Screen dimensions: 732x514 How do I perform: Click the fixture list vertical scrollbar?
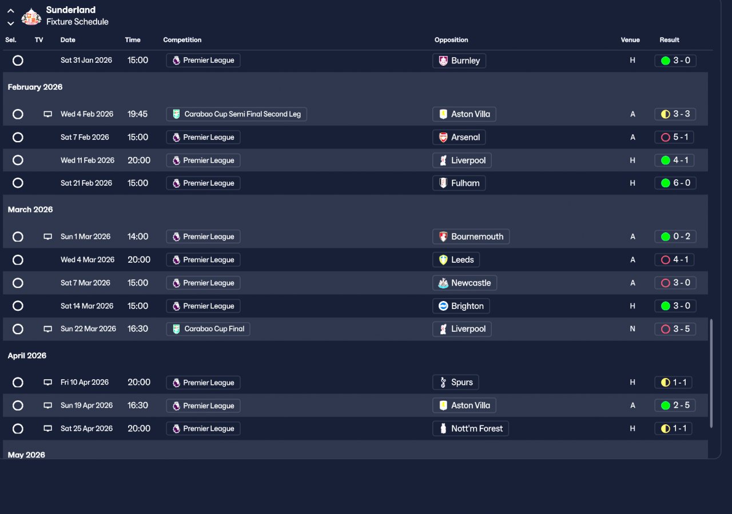coord(711,374)
